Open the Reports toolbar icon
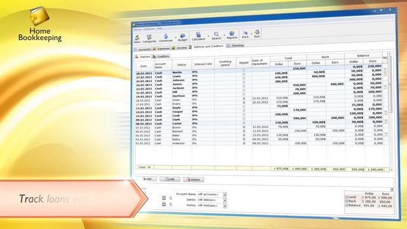This screenshot has width=407, height=229. 231,35
